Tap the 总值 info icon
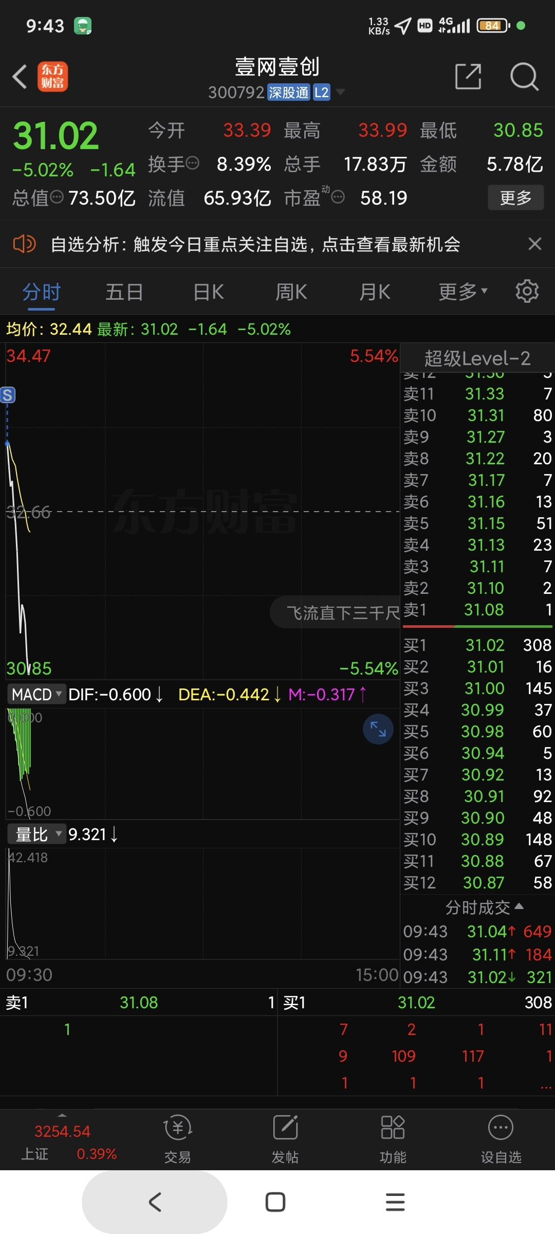 click(x=57, y=197)
